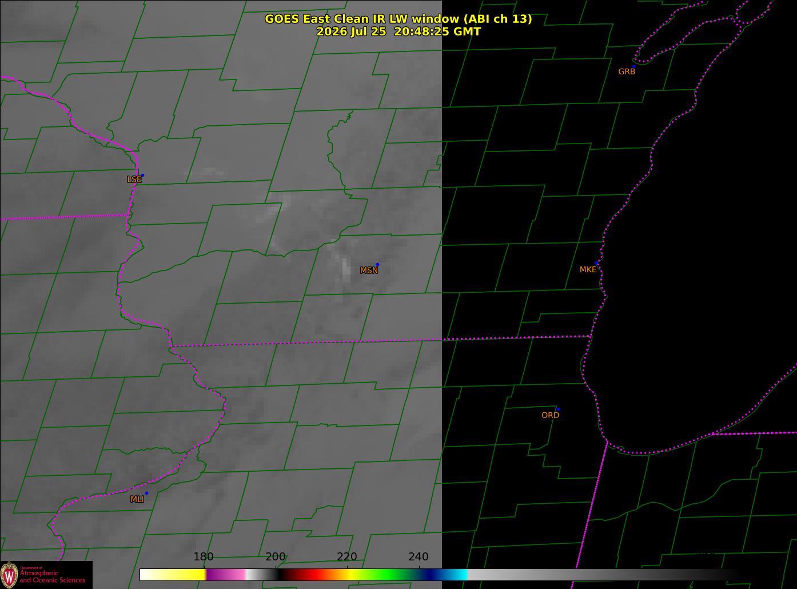Click the ORD station marker label
Viewport: 797px width, 589px height.
[x=550, y=415]
